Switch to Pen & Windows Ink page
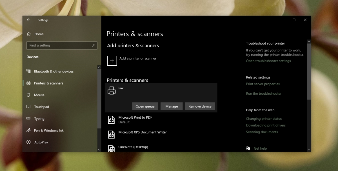This screenshot has height=171, width=338. point(49,130)
